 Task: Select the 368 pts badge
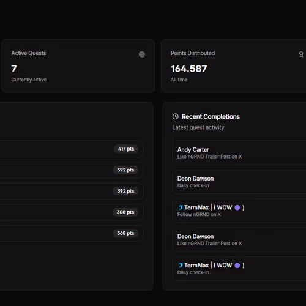coord(125,233)
